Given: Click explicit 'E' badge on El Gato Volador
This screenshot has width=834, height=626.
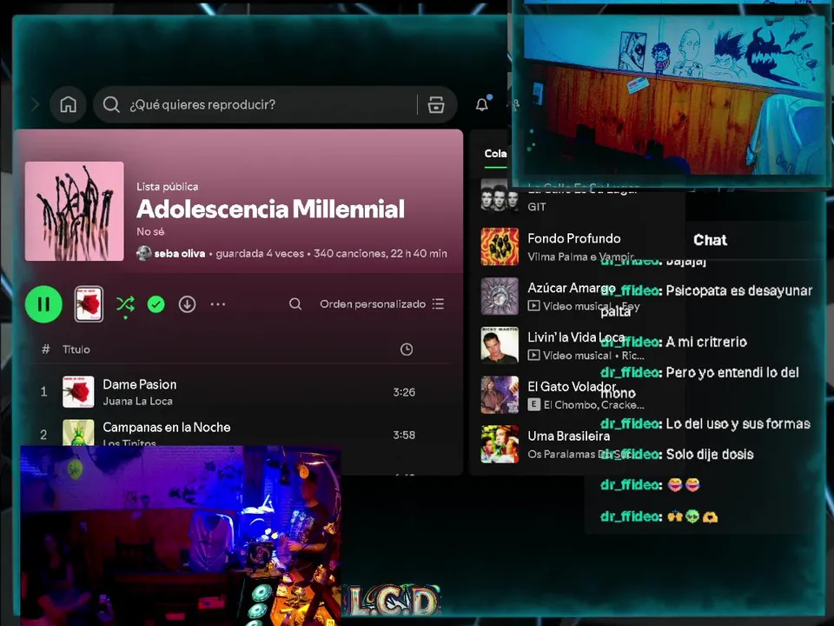Looking at the screenshot, I should tap(534, 404).
